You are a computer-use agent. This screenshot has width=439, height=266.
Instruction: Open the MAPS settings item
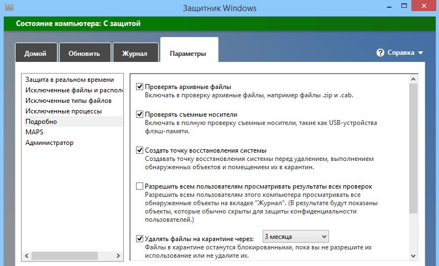point(72,132)
